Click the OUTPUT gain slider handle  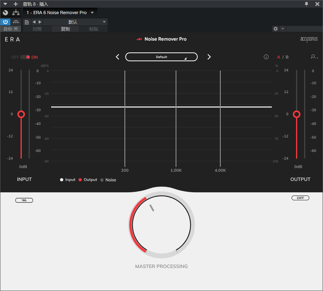297,114
